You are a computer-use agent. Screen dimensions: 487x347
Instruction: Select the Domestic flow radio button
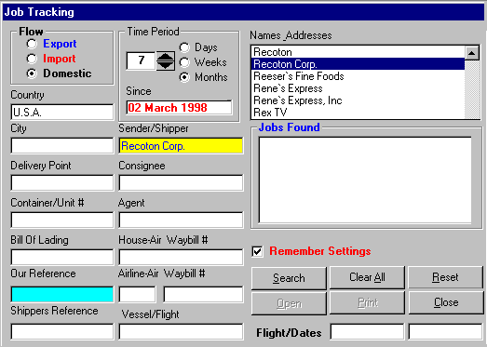tap(32, 73)
